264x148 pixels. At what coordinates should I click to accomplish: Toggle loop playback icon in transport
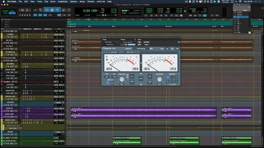pos(177,16)
